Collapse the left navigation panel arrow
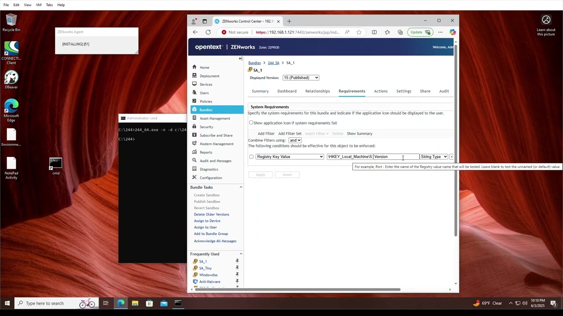The width and height of the screenshot is (563, 316). pyautogui.click(x=241, y=58)
